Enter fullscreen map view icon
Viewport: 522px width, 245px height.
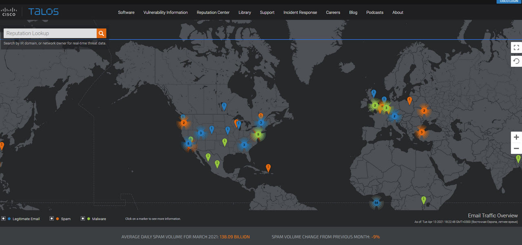(516, 48)
